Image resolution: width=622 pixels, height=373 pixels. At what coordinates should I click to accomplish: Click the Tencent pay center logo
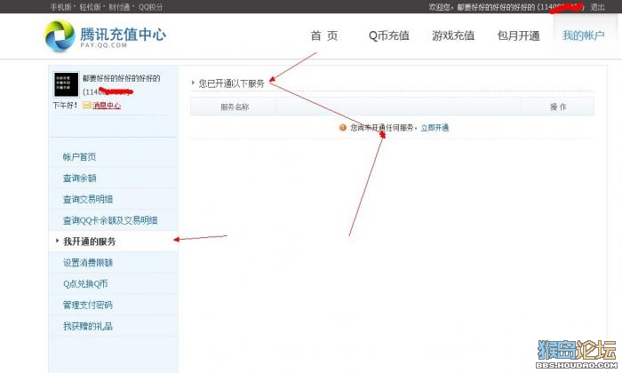click(105, 36)
